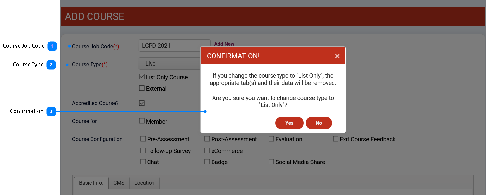486x195 pixels.
Task: Open the Course Type dropdown
Action: point(169,64)
